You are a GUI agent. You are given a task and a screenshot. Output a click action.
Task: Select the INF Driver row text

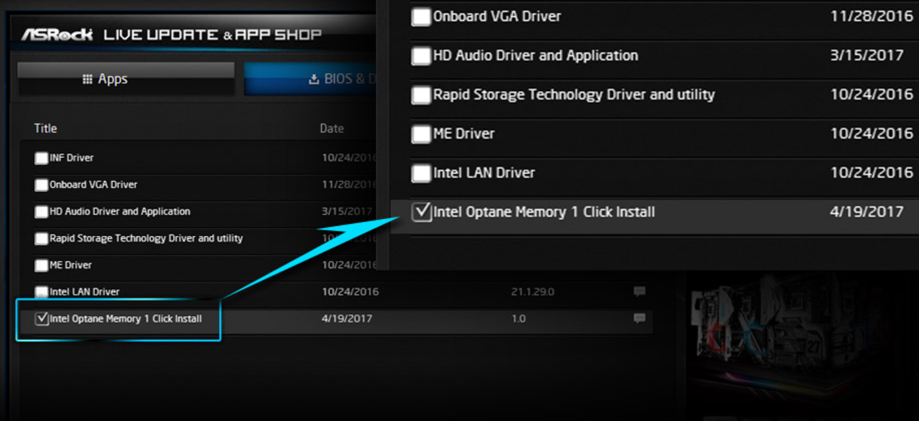click(71, 158)
